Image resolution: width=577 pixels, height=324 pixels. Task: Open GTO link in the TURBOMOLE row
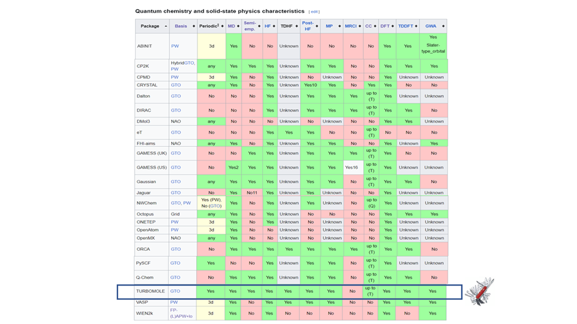(x=175, y=292)
